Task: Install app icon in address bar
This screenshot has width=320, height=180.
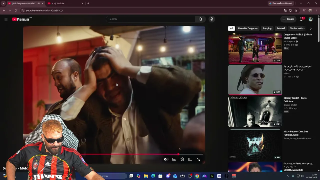Action: (290, 10)
